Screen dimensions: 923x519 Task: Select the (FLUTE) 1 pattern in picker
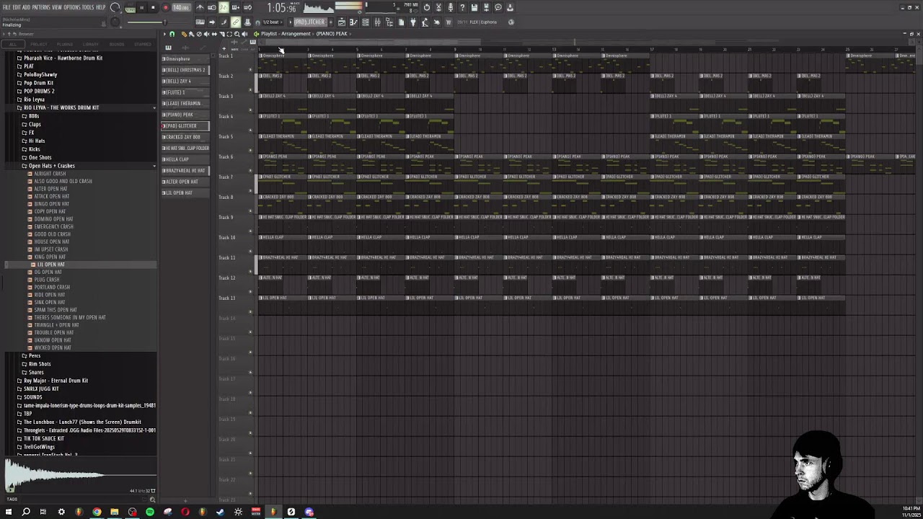185,92
